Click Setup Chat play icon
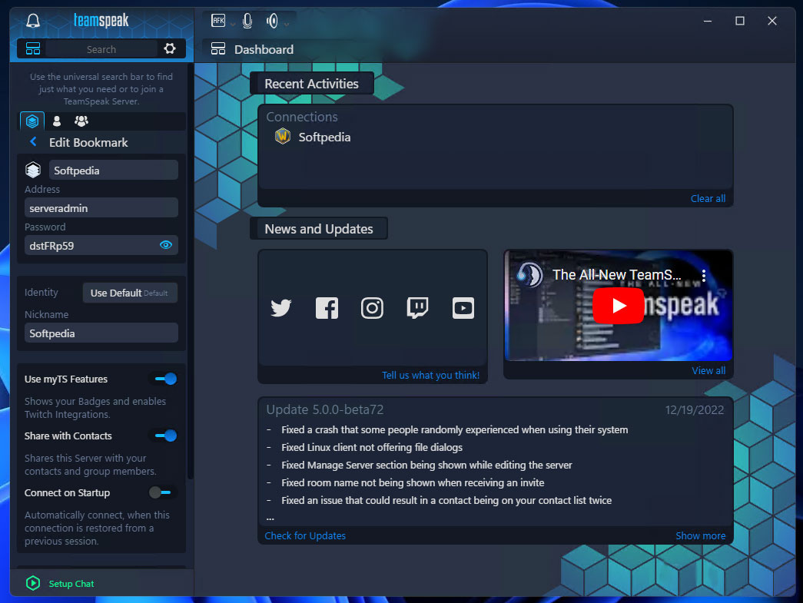Image resolution: width=803 pixels, height=603 pixels. 33,583
